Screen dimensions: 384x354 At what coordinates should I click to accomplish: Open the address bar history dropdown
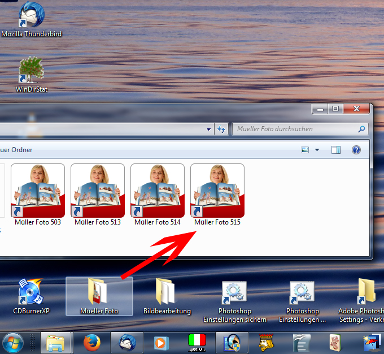pos(208,129)
